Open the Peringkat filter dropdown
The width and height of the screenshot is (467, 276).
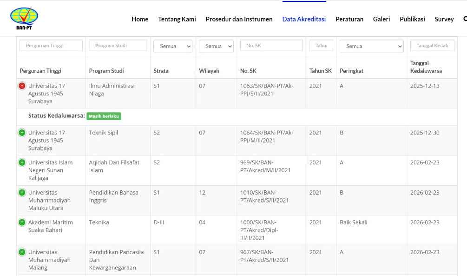pyautogui.click(x=371, y=46)
